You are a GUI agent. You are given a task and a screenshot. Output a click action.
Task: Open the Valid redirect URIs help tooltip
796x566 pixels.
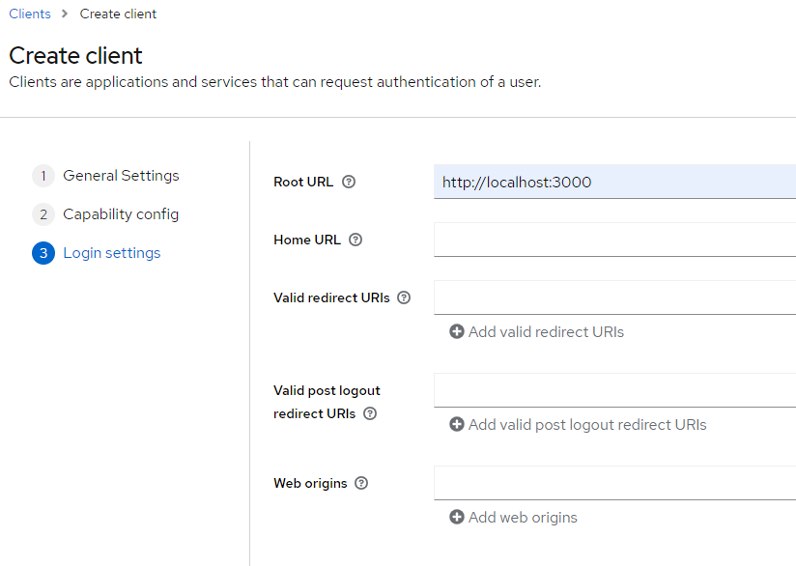404,297
